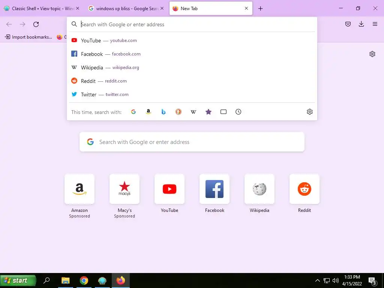This screenshot has width=384, height=288.
Task: Open a new tab with plus button
Action: (x=260, y=9)
